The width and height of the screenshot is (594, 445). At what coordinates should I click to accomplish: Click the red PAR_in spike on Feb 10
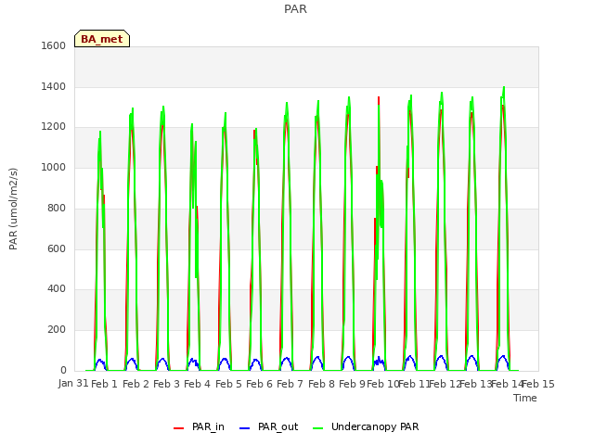pyautogui.click(x=379, y=100)
